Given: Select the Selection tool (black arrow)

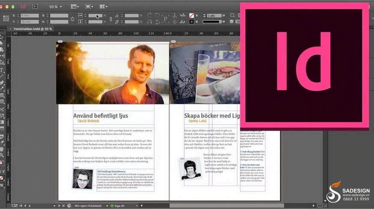Looking at the screenshot, I should (2, 37).
